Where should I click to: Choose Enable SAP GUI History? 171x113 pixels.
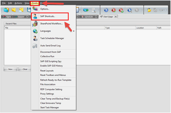coord(52,66)
